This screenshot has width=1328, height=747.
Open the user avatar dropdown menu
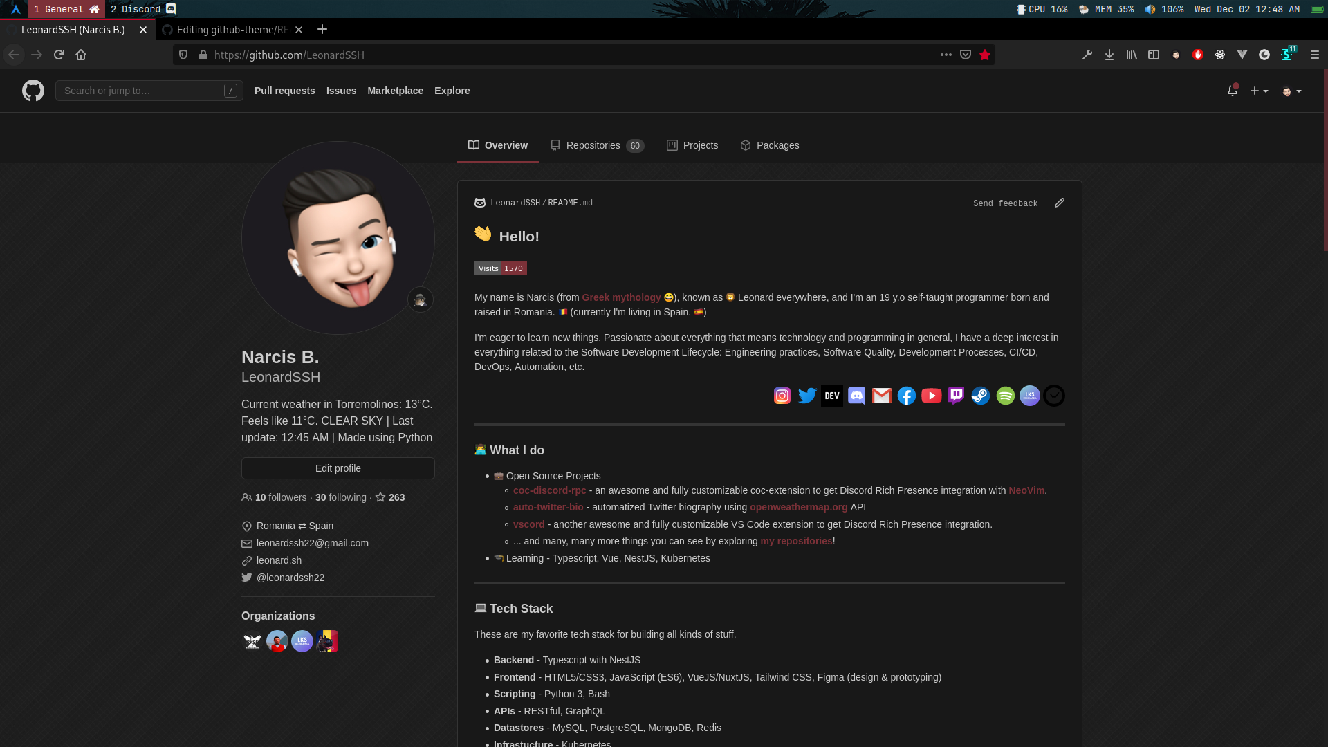click(1291, 91)
